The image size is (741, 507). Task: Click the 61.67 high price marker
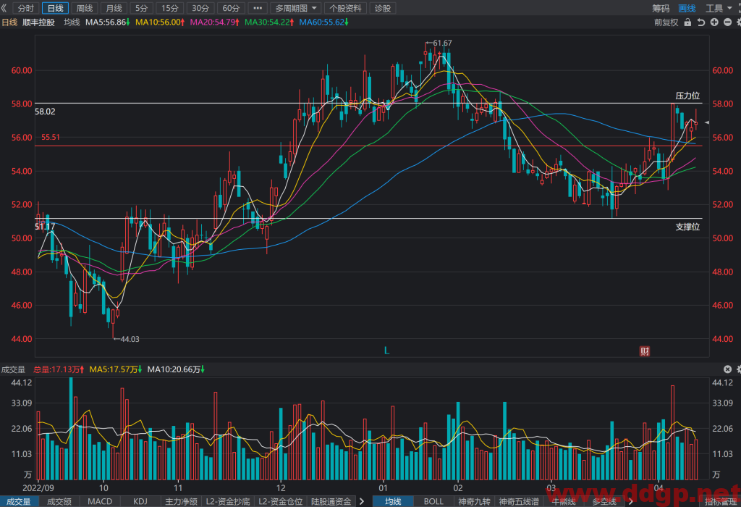pos(439,43)
